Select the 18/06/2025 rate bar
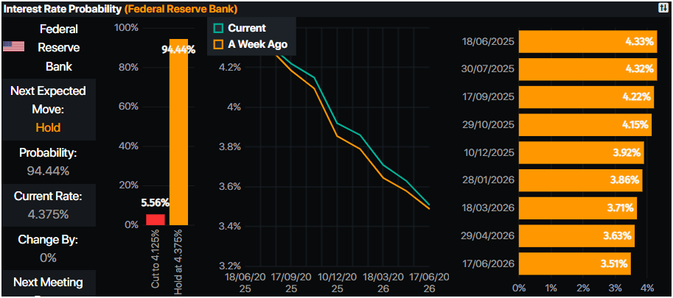Viewport: 673px width, 298px height. pos(587,42)
